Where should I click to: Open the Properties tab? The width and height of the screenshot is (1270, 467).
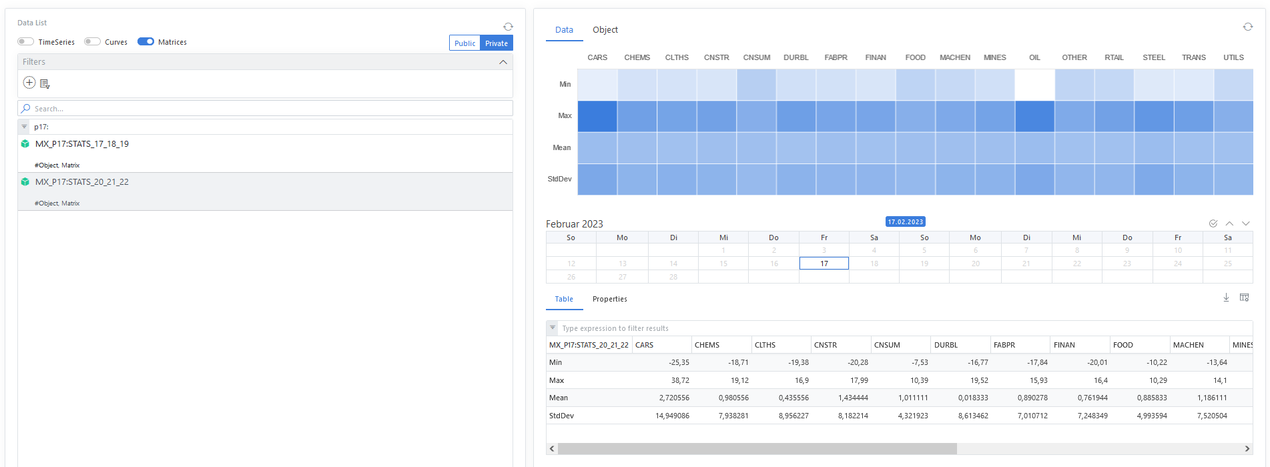[609, 299]
